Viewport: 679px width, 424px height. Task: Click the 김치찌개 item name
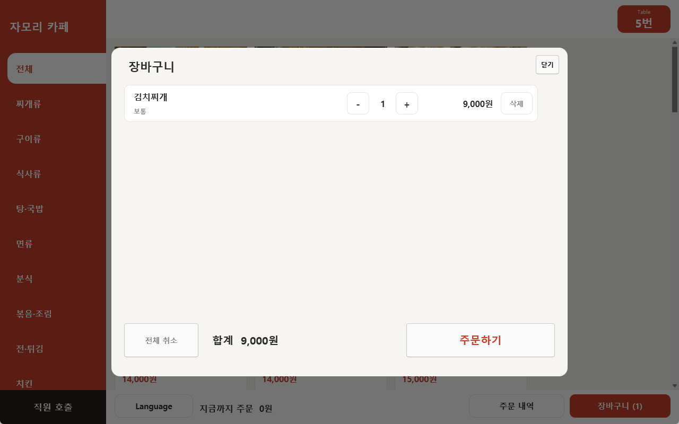151,97
